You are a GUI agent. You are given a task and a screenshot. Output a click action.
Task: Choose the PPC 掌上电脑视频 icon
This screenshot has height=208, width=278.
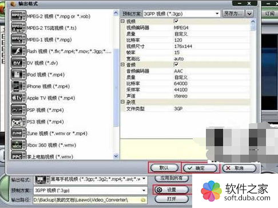pos(18,155)
